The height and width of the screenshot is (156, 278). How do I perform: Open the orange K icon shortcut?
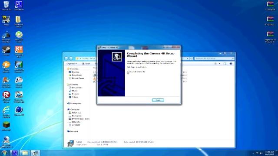(19, 52)
